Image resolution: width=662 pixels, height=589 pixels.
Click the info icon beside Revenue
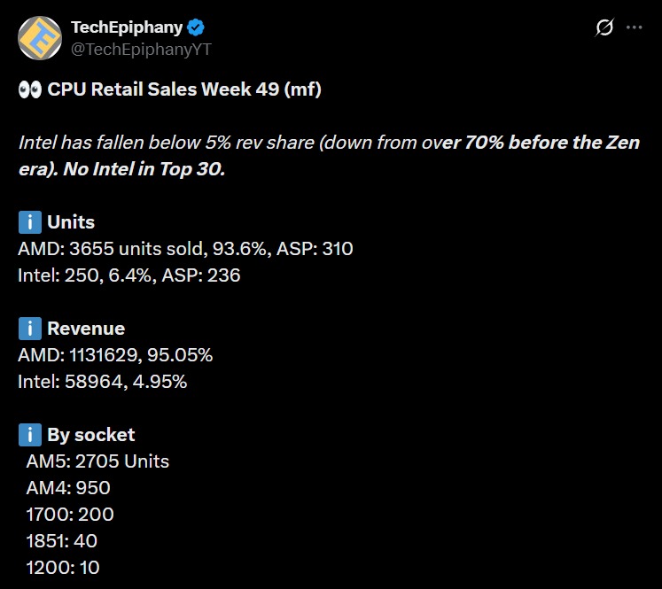29,329
